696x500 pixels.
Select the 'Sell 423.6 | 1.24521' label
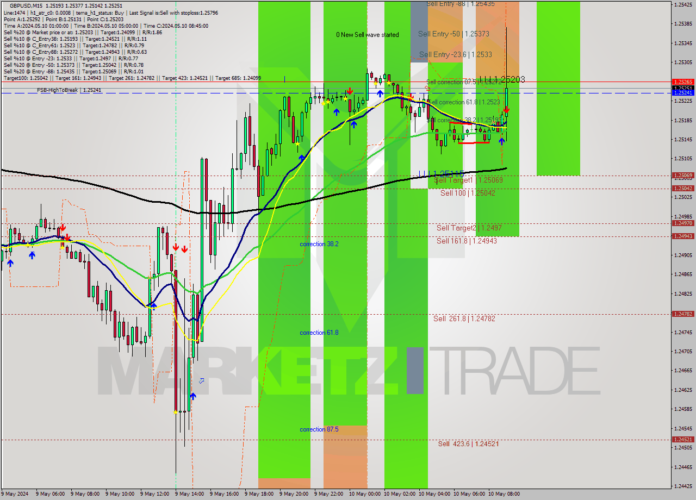(x=469, y=444)
